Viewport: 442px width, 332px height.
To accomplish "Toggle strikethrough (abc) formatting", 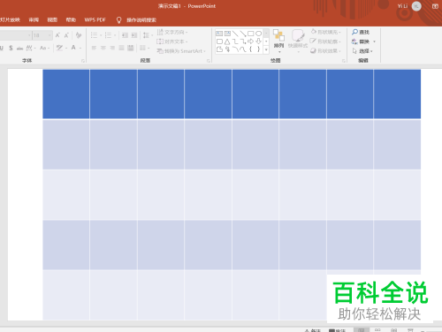I will click(x=19, y=48).
